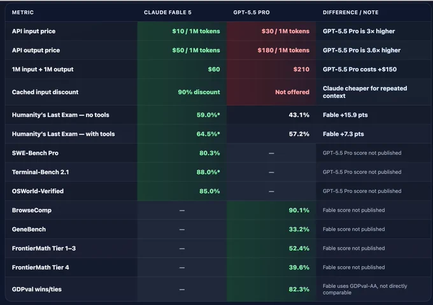Click the CLAUDE FABLE 5 column header
This screenshot has width=433, height=305.
pos(167,13)
